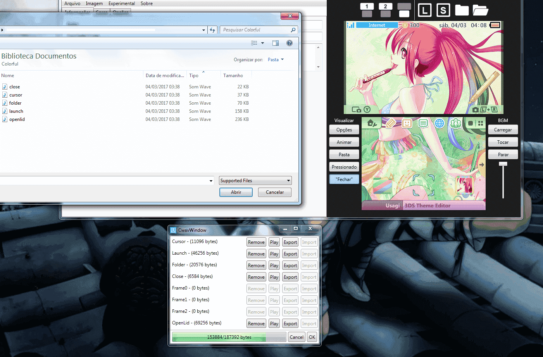Click OK in the CwavWindow
The image size is (543, 357).
pyautogui.click(x=312, y=337)
